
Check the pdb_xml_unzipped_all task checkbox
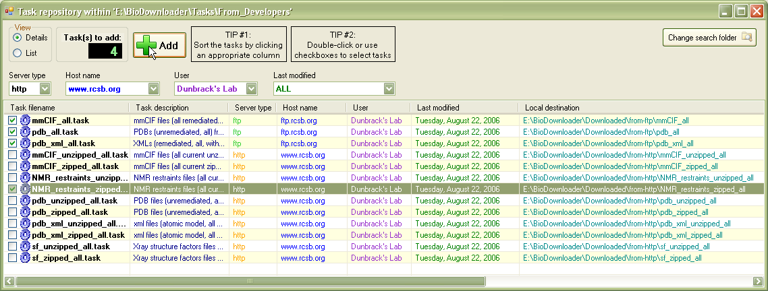(x=12, y=224)
